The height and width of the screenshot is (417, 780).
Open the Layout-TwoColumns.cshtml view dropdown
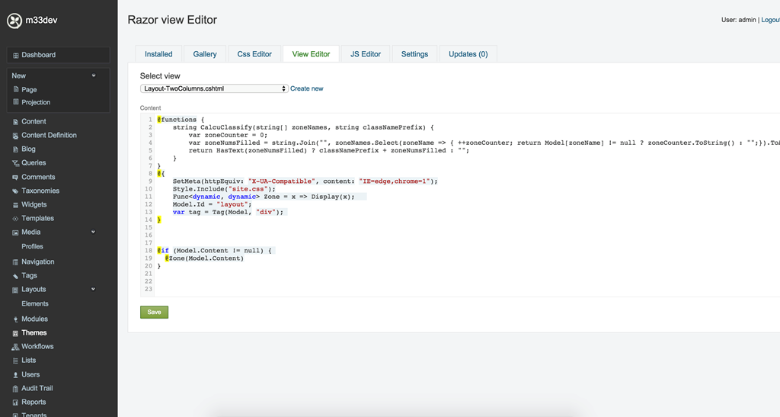[x=214, y=88]
